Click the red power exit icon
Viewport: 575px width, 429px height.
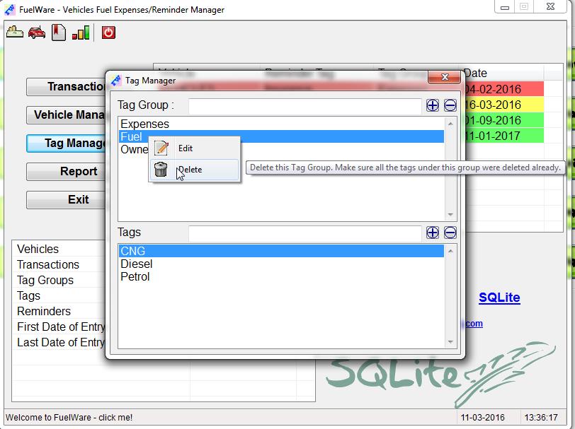108,33
